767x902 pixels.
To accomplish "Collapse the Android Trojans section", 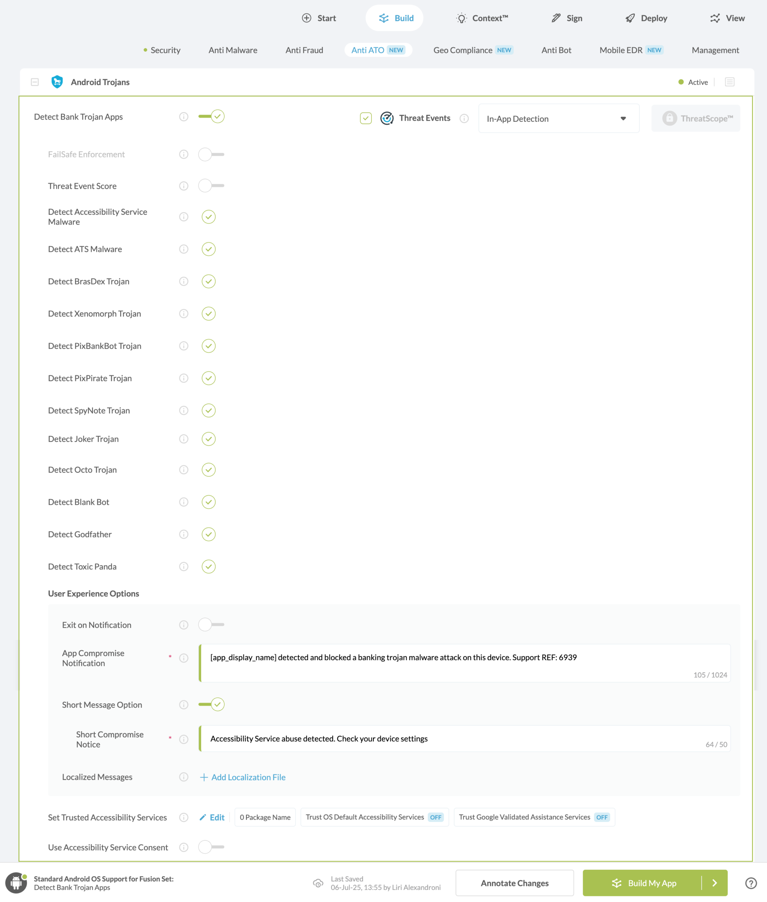I will [35, 82].
